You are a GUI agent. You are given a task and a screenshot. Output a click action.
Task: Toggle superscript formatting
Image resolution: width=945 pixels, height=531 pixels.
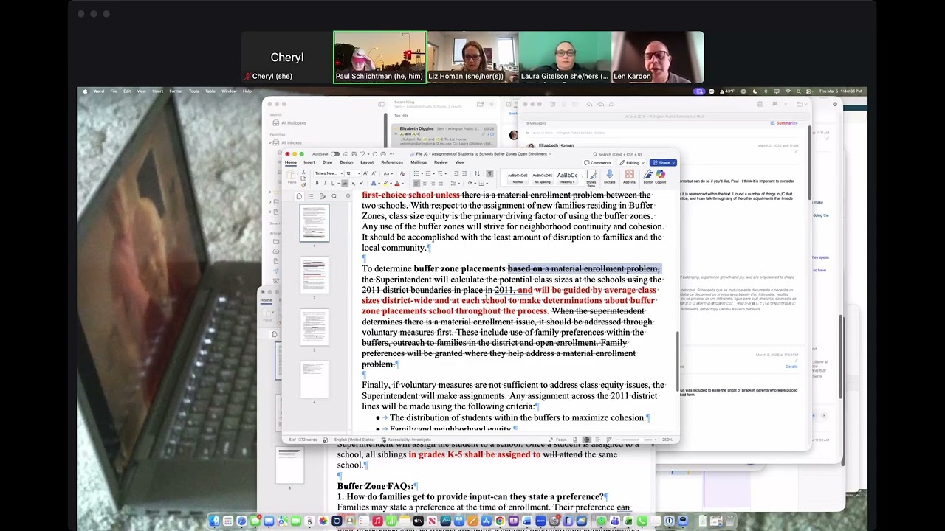click(361, 183)
